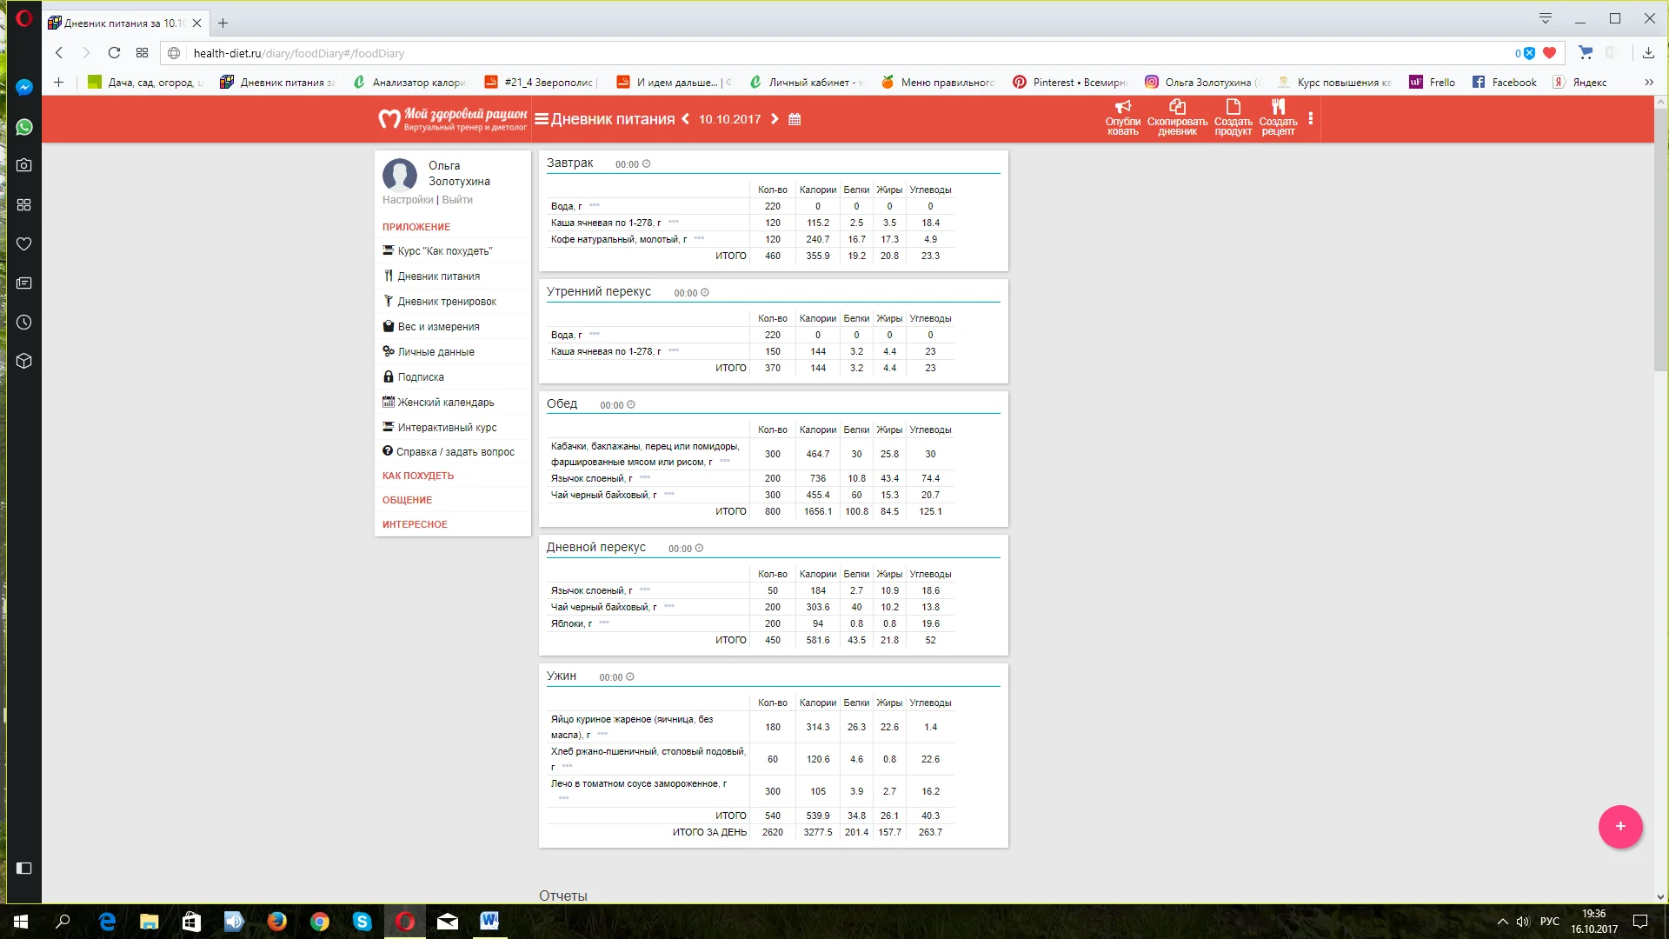
Task: Click Создать продукт icon
Action: [1233, 107]
